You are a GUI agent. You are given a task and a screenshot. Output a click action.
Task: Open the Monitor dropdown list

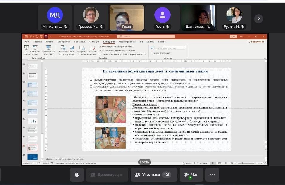(x=184, y=48)
